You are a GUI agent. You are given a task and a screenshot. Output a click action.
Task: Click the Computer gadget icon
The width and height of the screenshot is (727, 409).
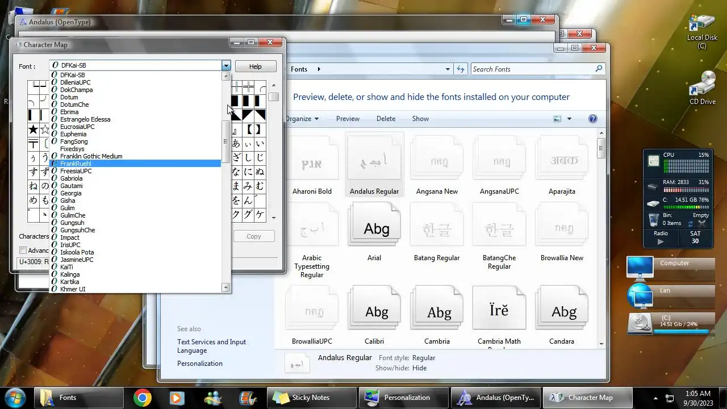click(x=640, y=268)
